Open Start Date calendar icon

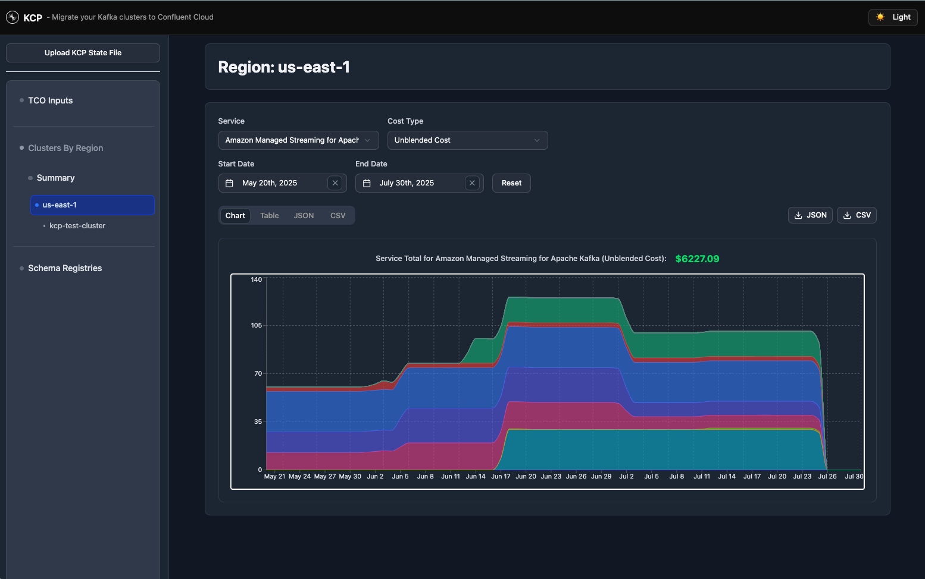[229, 183]
